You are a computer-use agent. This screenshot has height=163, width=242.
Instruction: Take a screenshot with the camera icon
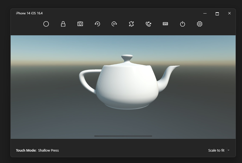[x=80, y=24]
